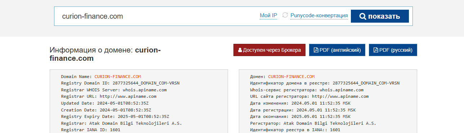The width and height of the screenshot is (464, 133).
Task: Select the Дата окончания line
Action: (300, 116)
